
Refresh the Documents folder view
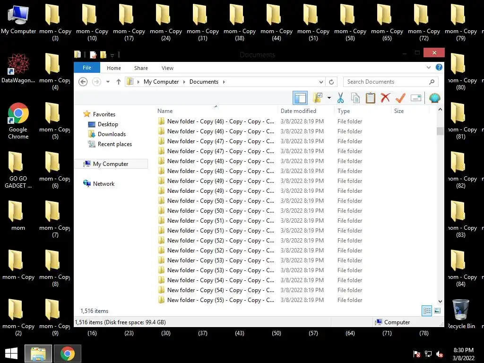pyautogui.click(x=331, y=82)
